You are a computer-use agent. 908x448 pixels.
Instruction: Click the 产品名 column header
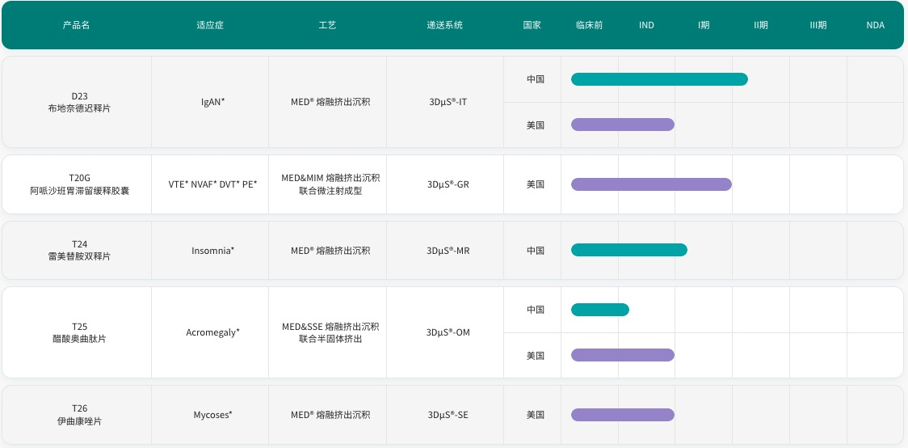77,26
